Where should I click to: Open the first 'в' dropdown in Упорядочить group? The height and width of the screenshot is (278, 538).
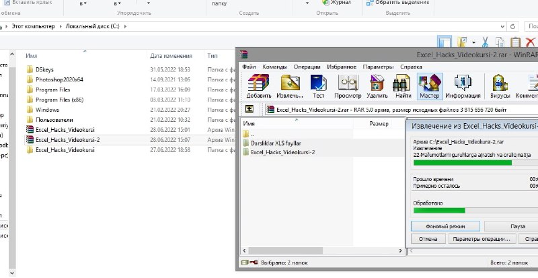click(x=83, y=3)
